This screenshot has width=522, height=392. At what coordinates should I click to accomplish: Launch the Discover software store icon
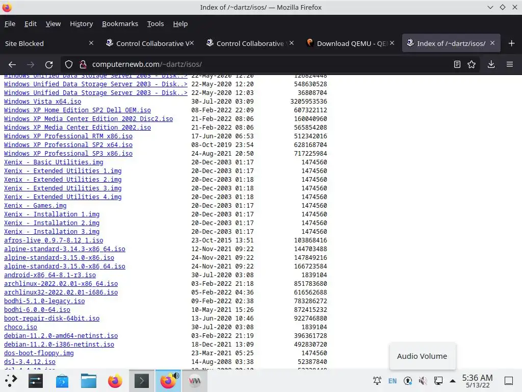62,381
